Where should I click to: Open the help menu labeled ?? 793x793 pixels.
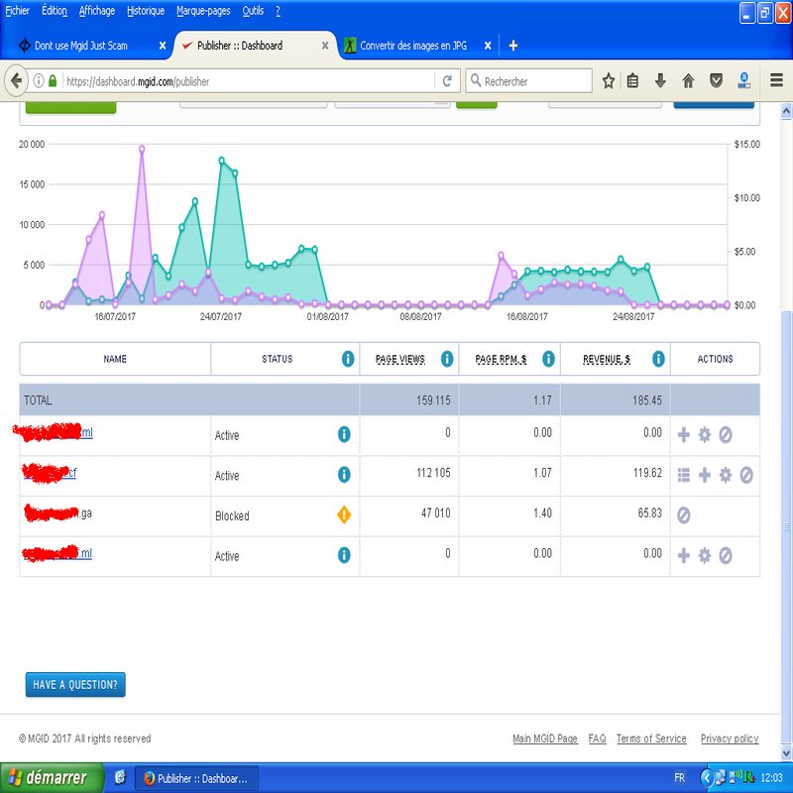[x=278, y=11]
